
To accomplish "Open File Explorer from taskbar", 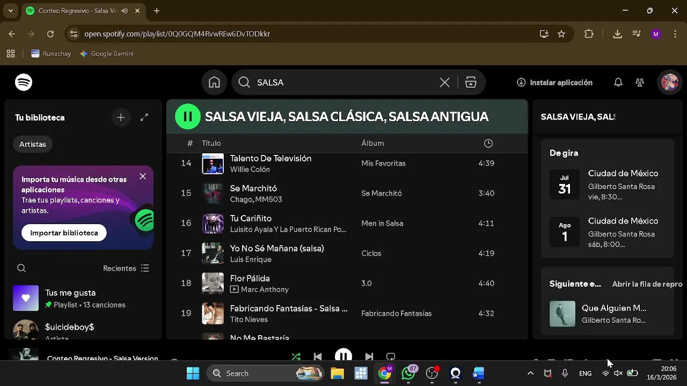I will [x=337, y=373].
